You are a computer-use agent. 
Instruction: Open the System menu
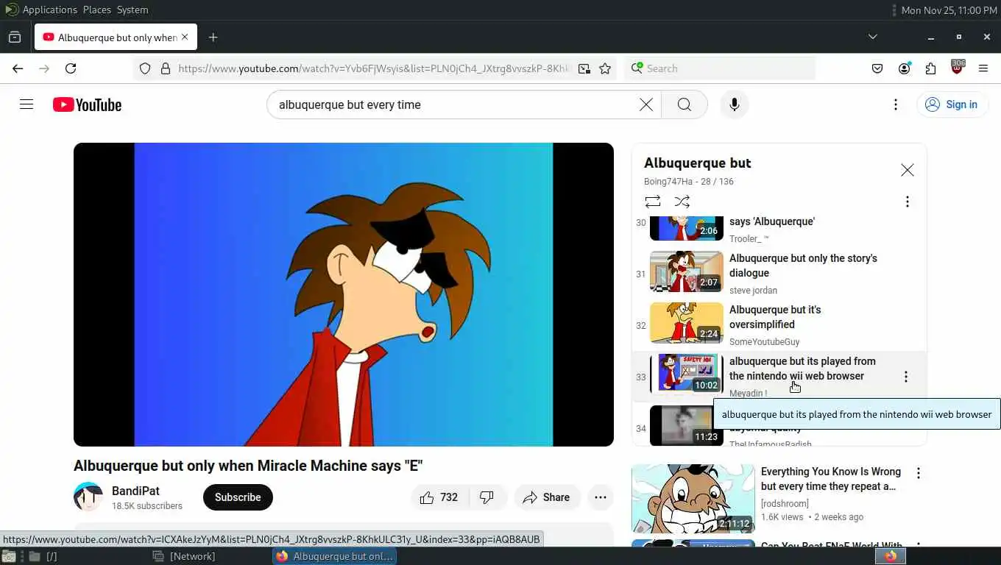132,10
